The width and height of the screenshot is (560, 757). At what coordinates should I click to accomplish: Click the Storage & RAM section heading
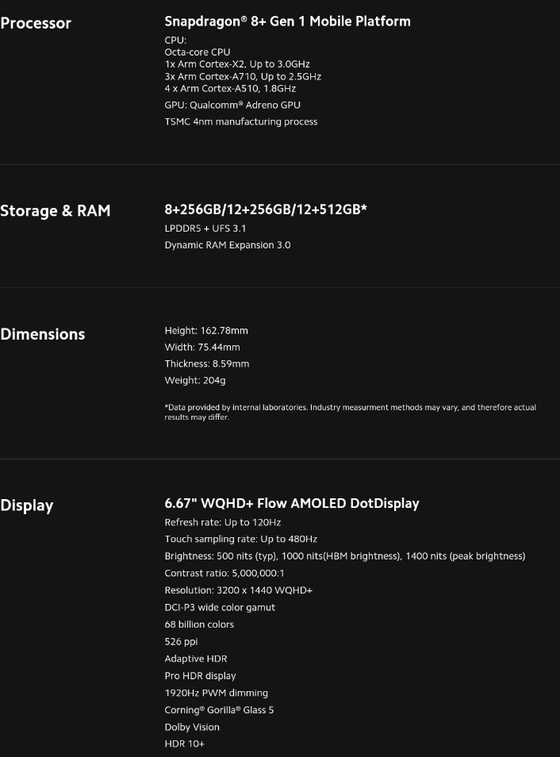coord(56,211)
